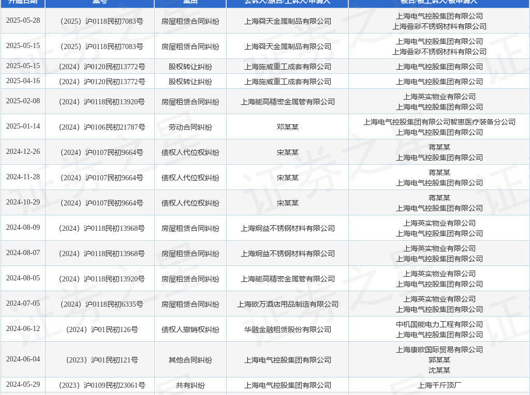Click the defendant name 沈某某
This screenshot has width=530, height=395.
pos(439,370)
